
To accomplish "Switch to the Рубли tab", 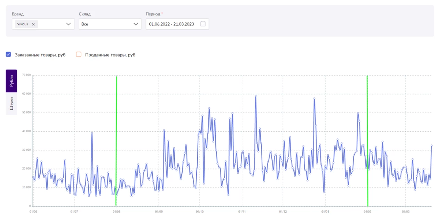I will click(11, 81).
